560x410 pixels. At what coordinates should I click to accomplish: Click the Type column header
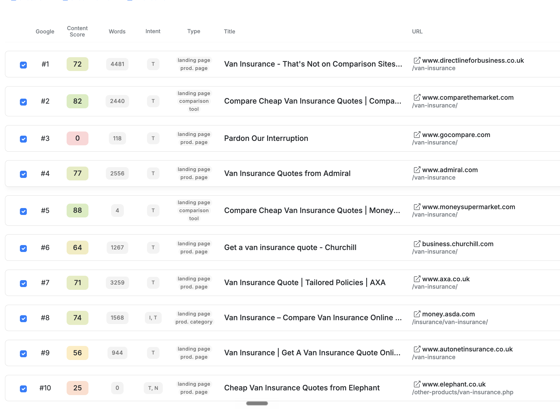click(x=194, y=31)
